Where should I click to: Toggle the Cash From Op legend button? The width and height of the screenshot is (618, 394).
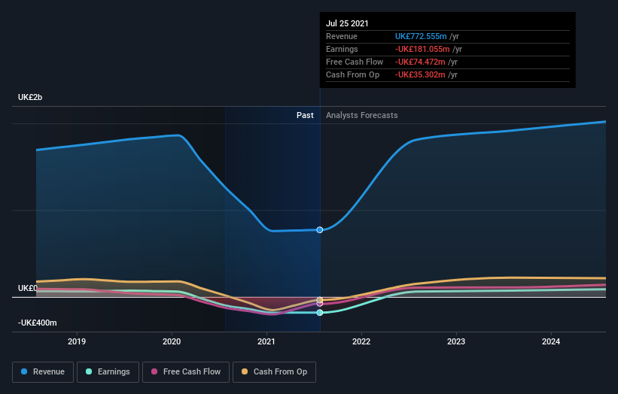pyautogui.click(x=274, y=372)
